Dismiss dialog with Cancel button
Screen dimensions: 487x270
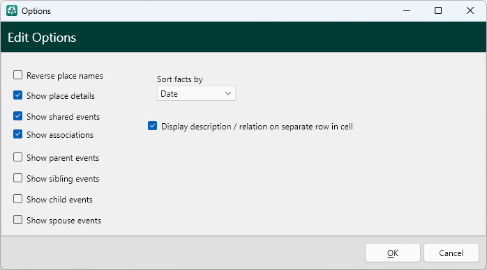tap(451, 253)
